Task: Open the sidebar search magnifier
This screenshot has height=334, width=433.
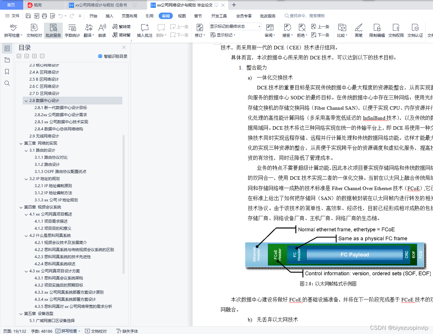Action: 7,83
